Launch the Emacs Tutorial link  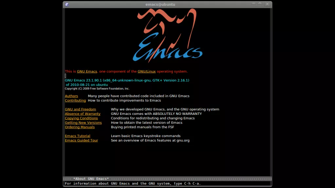coord(78,136)
